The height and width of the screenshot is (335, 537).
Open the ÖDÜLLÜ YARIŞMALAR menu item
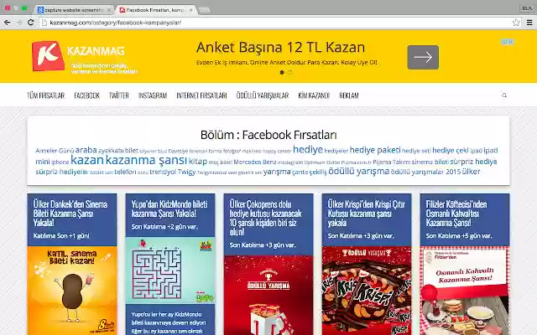263,95
